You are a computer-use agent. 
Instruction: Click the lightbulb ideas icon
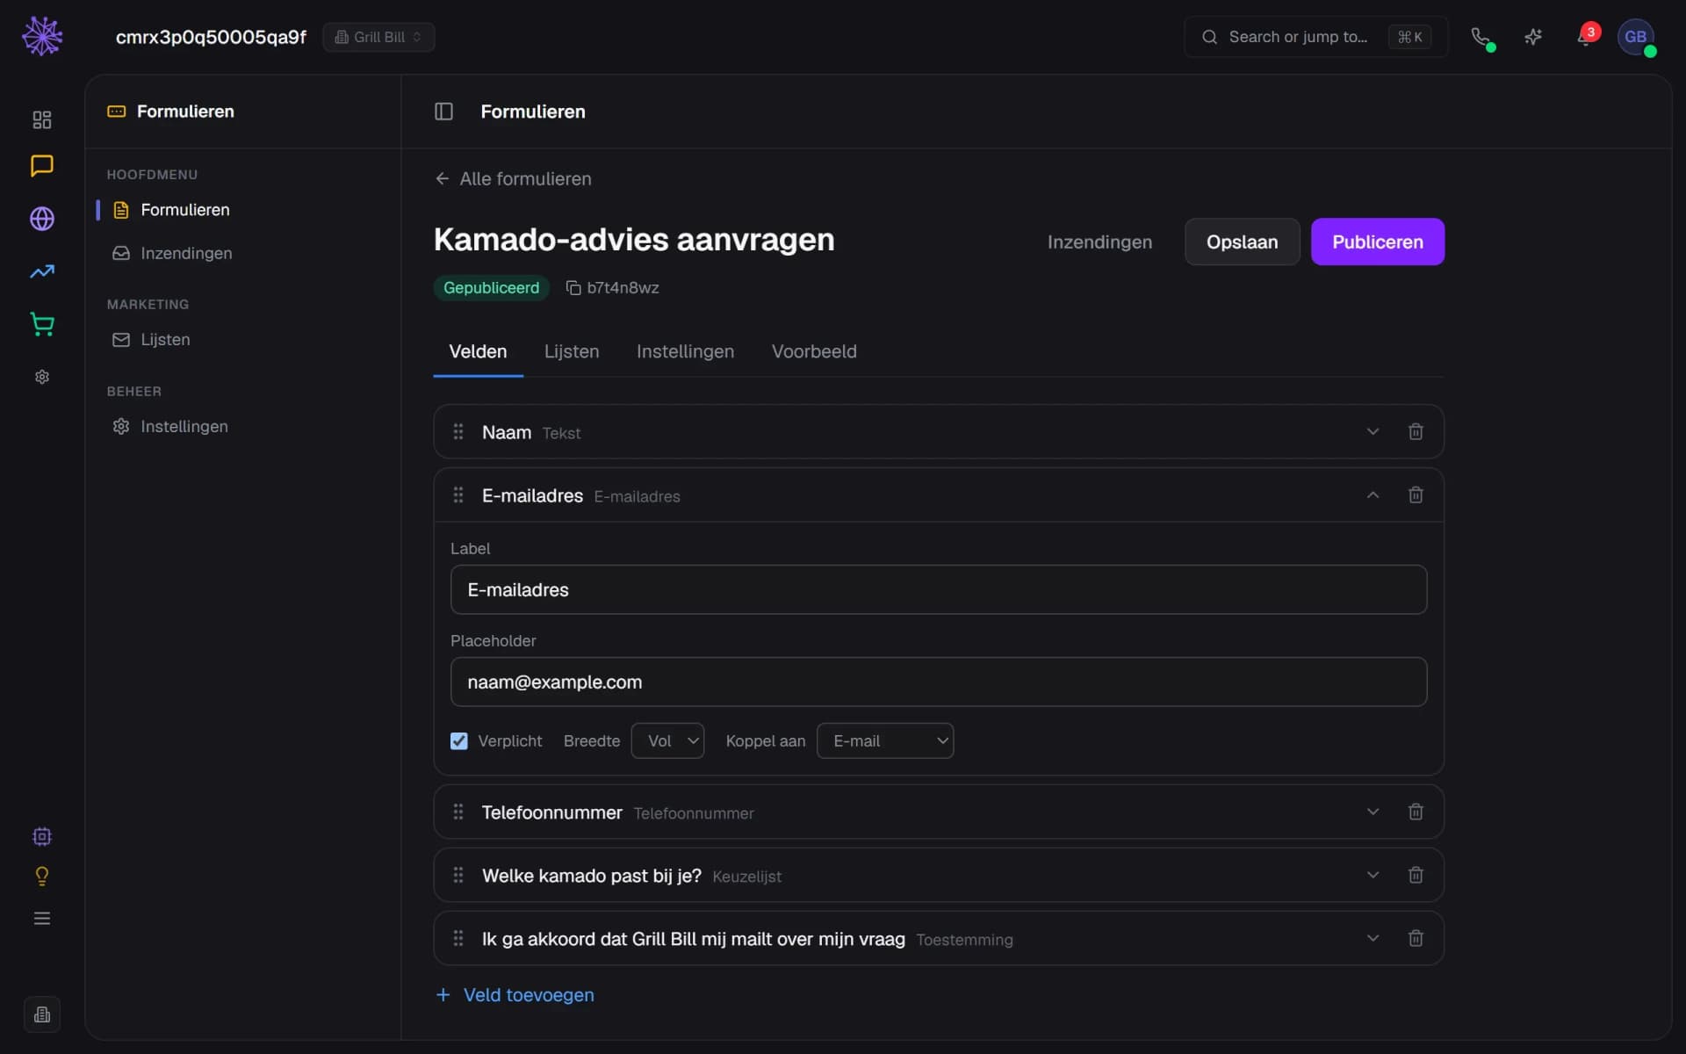tap(42, 876)
